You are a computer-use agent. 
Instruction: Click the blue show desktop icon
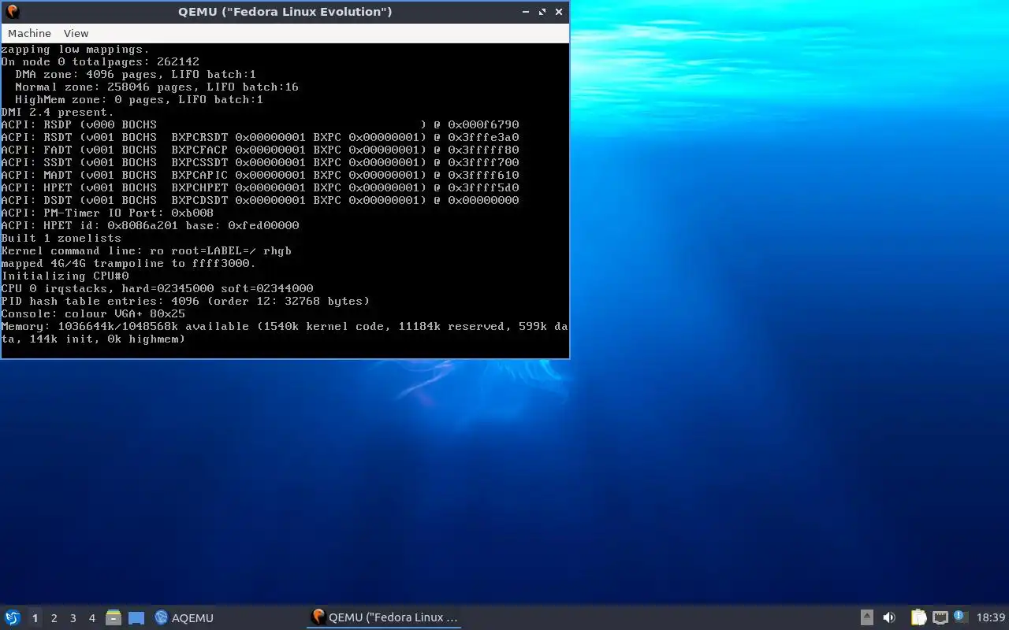[136, 618]
